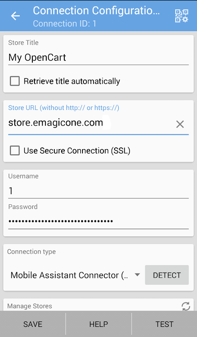Select Mobile Assistant Connector combo box
The image size is (197, 337).
click(75, 275)
